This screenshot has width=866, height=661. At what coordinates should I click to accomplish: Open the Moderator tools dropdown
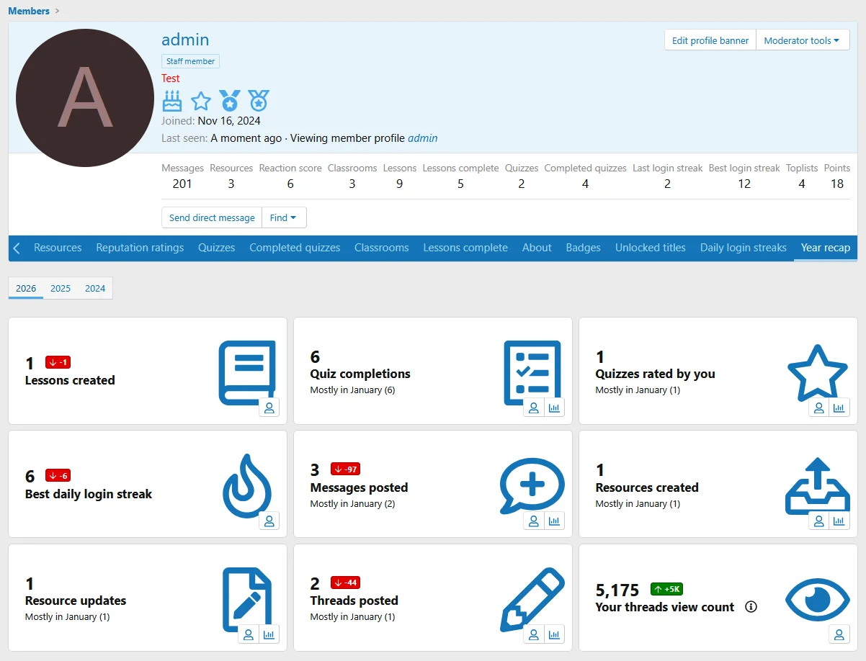(802, 40)
